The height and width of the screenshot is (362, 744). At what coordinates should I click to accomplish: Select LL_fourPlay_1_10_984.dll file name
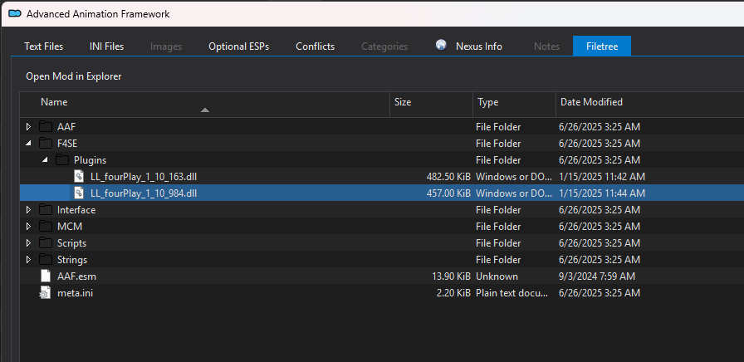tap(144, 193)
